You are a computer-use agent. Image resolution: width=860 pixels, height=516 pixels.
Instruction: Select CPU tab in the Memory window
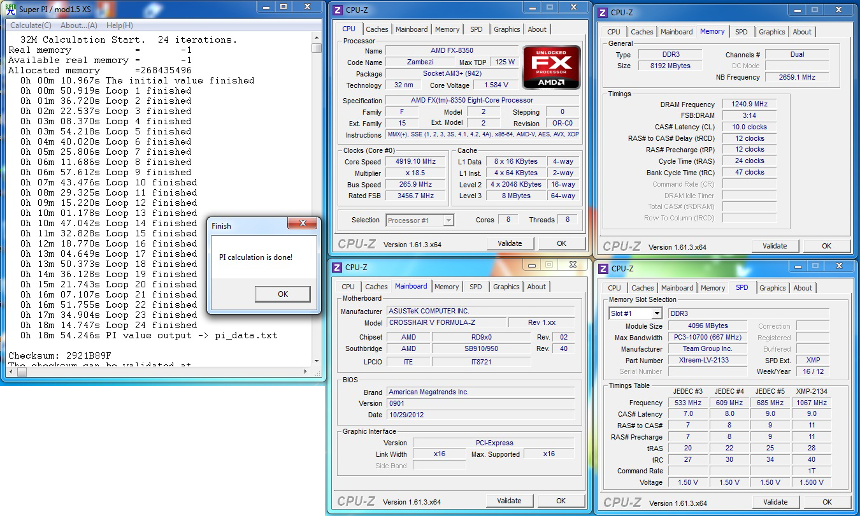(613, 32)
